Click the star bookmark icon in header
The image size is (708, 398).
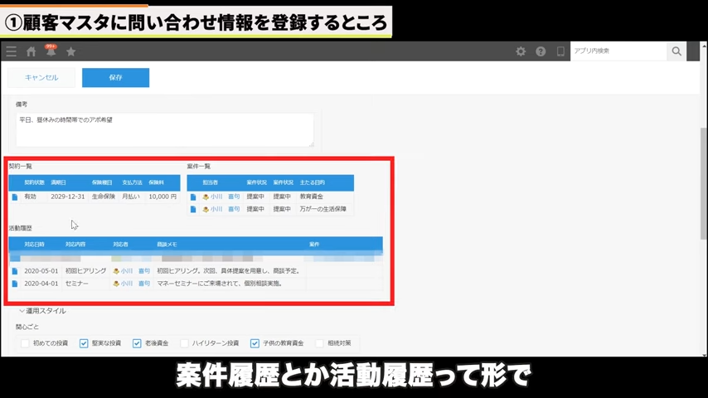click(71, 51)
